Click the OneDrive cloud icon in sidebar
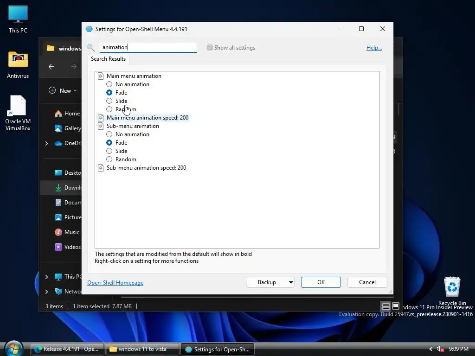 click(x=58, y=143)
